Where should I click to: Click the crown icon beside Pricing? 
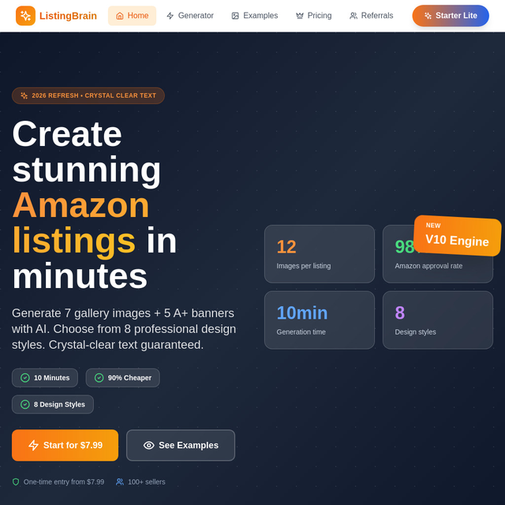[x=300, y=16]
